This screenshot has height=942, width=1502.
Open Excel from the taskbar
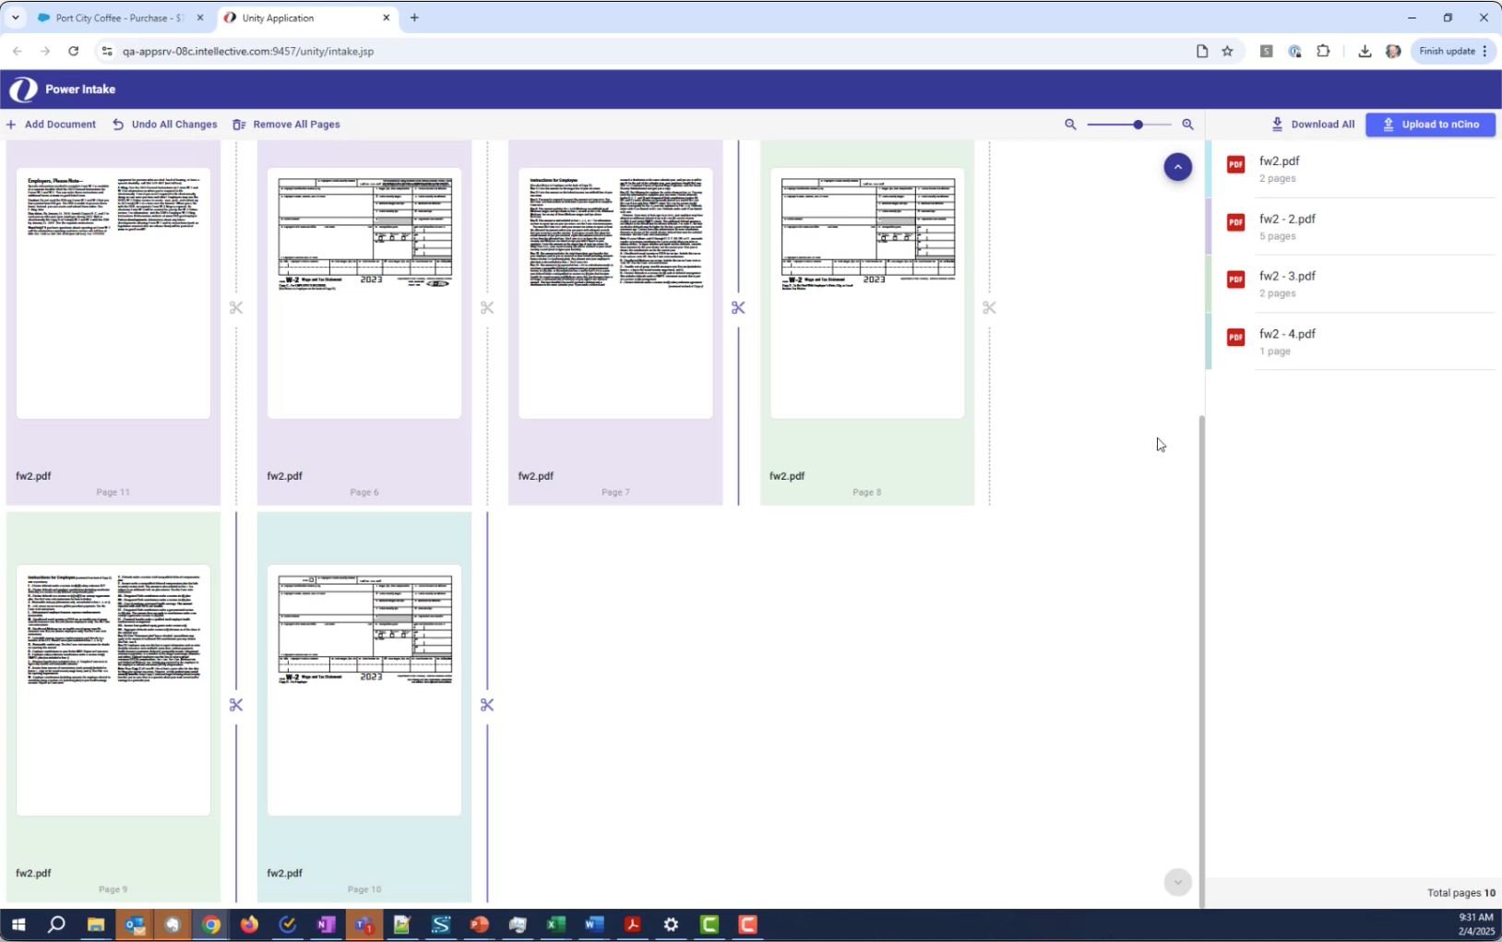(x=555, y=924)
